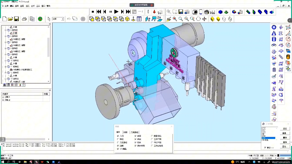This screenshot has height=164, width=292.
Task: Click the Print icon
Action: coord(24,19)
